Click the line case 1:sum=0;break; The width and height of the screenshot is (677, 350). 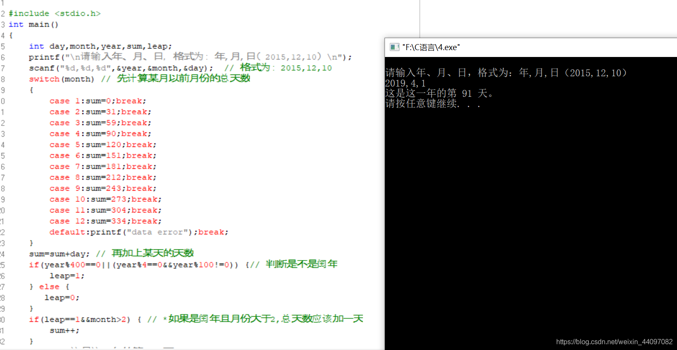[98, 101]
